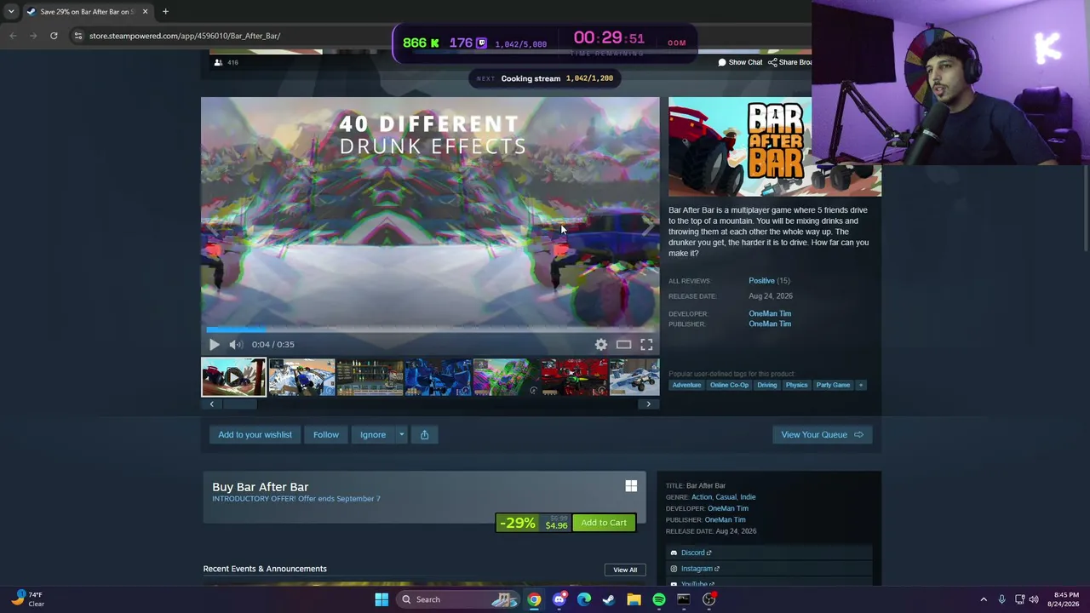The height and width of the screenshot is (613, 1090).
Task: Mute the trailer volume speaker icon
Action: (x=235, y=345)
